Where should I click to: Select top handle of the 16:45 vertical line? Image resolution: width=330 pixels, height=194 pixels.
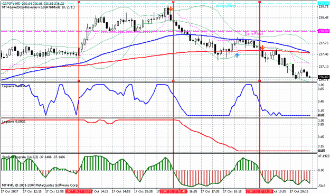[x=173, y=2]
